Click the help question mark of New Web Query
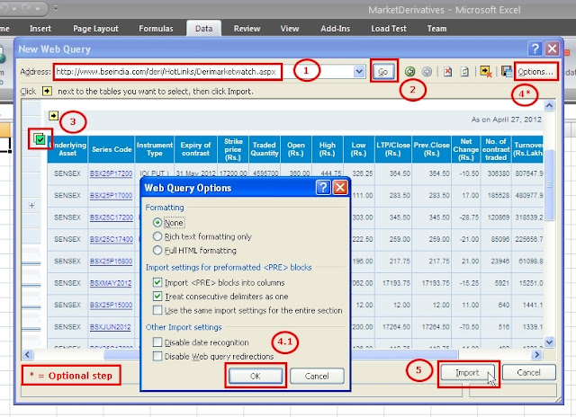This screenshot has width=576, height=417. pos(535,49)
